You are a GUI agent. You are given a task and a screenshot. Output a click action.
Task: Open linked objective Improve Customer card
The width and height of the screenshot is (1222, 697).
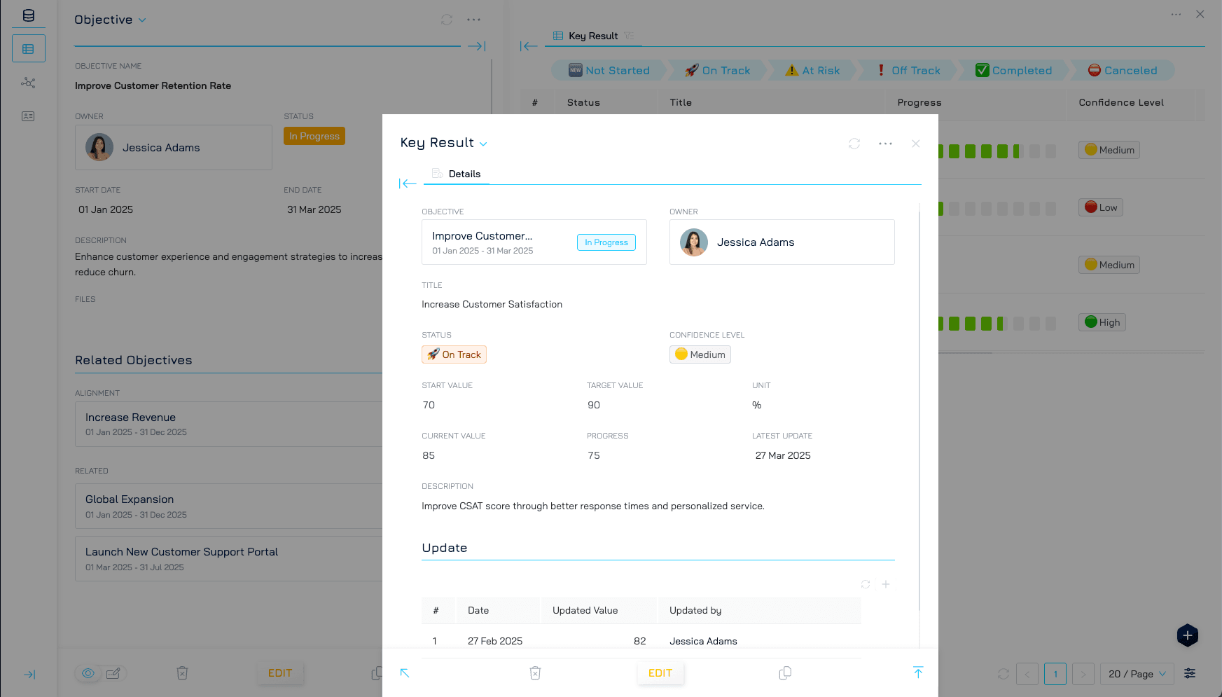534,242
